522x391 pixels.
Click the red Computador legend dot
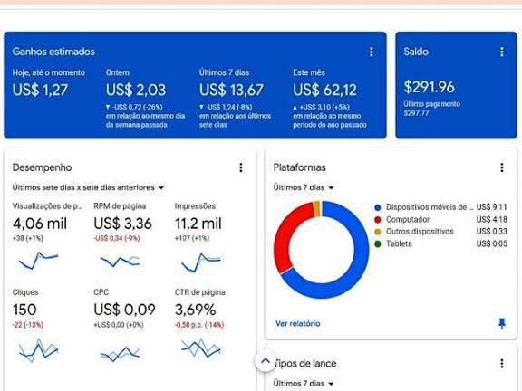pos(378,220)
